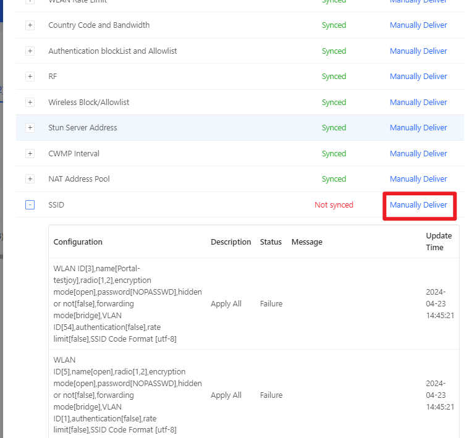The image size is (469, 438).
Task: Manually Deliver CWMP Interval
Action: 418,154
